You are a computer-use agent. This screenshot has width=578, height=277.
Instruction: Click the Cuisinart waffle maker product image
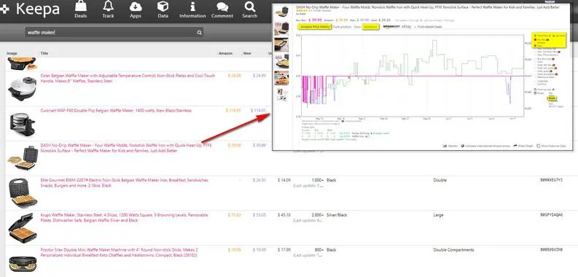tap(22, 124)
